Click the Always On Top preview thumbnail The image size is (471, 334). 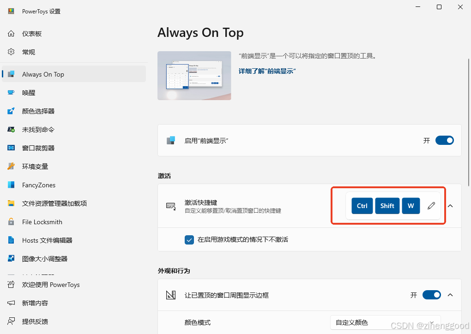[194, 76]
